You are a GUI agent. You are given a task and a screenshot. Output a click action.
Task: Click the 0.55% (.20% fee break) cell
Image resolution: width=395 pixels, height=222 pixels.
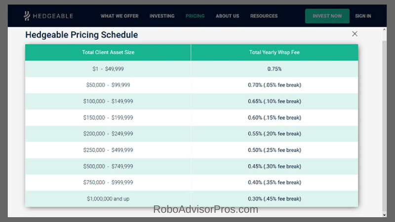(x=275, y=134)
